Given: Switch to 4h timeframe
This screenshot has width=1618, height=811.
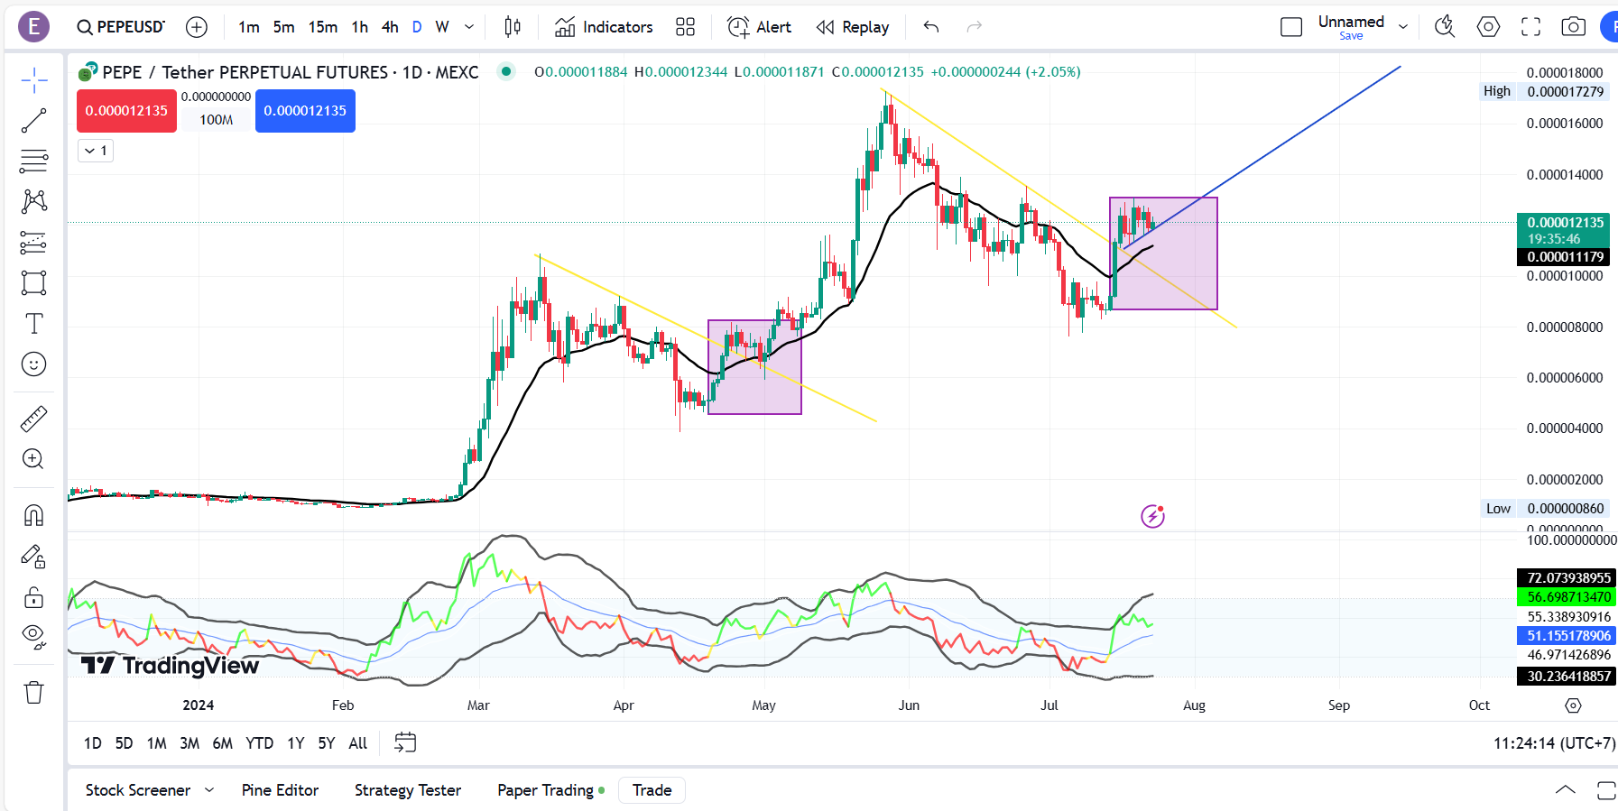Looking at the screenshot, I should pyautogui.click(x=390, y=27).
